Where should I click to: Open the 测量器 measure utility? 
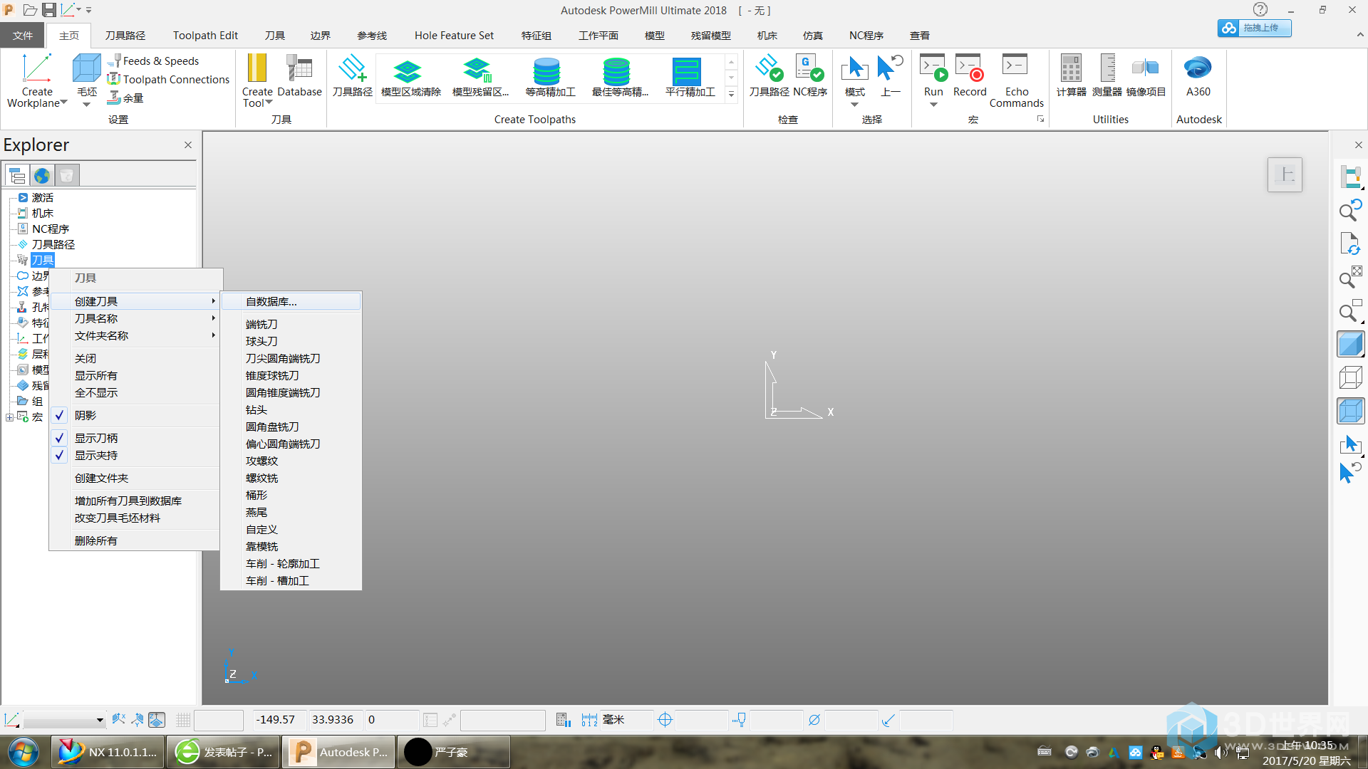1107,75
